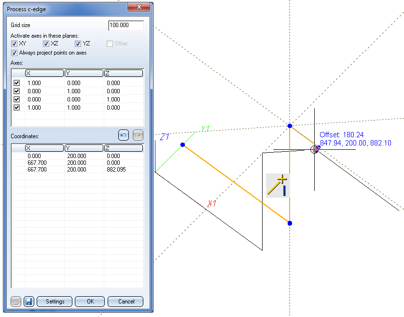404x317 pixels.
Task: Open the Settings button
Action: 55,302
